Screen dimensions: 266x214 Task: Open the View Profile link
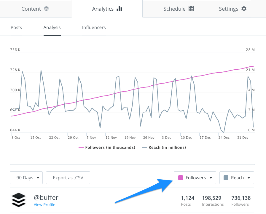pos(44,205)
